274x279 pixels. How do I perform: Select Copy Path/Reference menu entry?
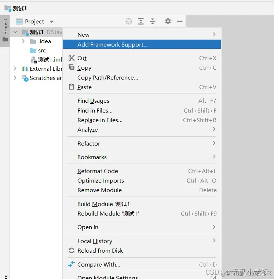tap(142, 78)
